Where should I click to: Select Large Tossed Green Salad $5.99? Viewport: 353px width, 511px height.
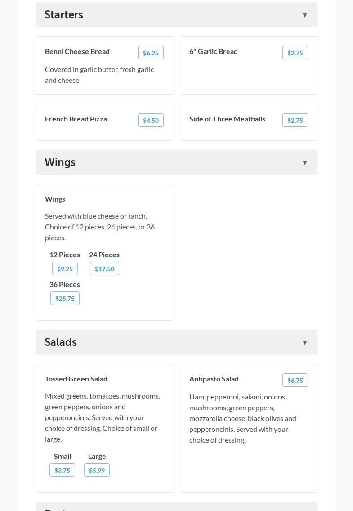tap(97, 470)
